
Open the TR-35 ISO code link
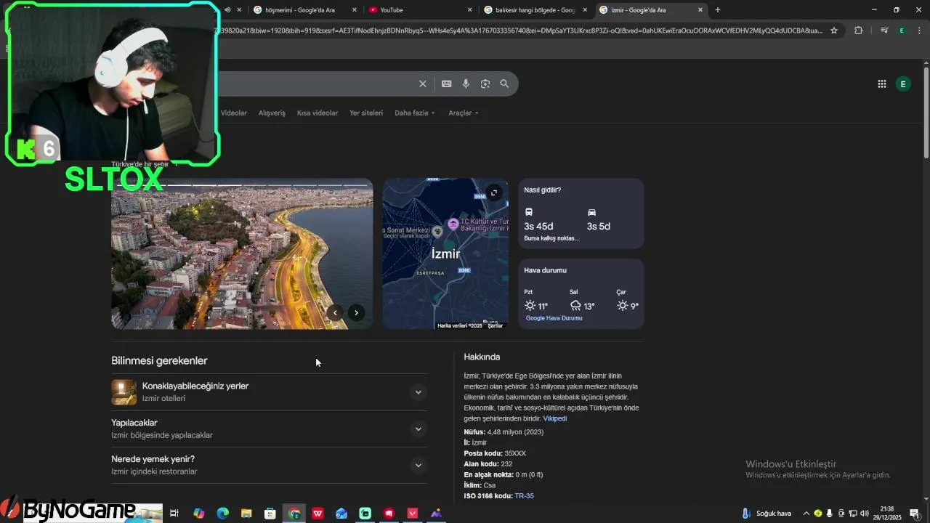click(x=524, y=496)
